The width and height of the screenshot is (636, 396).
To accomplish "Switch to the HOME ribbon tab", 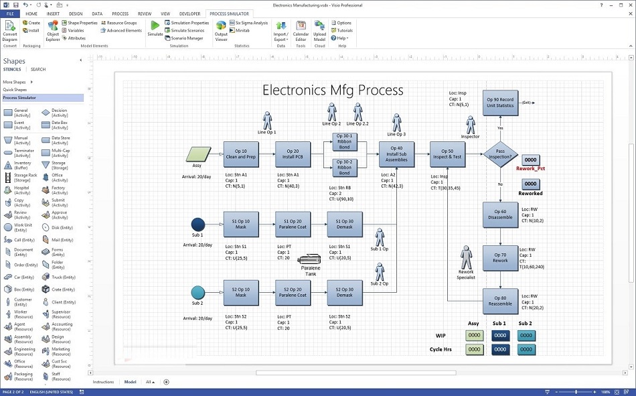I will point(31,14).
